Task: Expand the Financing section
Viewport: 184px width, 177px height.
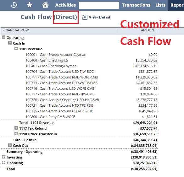Action: [4, 163]
